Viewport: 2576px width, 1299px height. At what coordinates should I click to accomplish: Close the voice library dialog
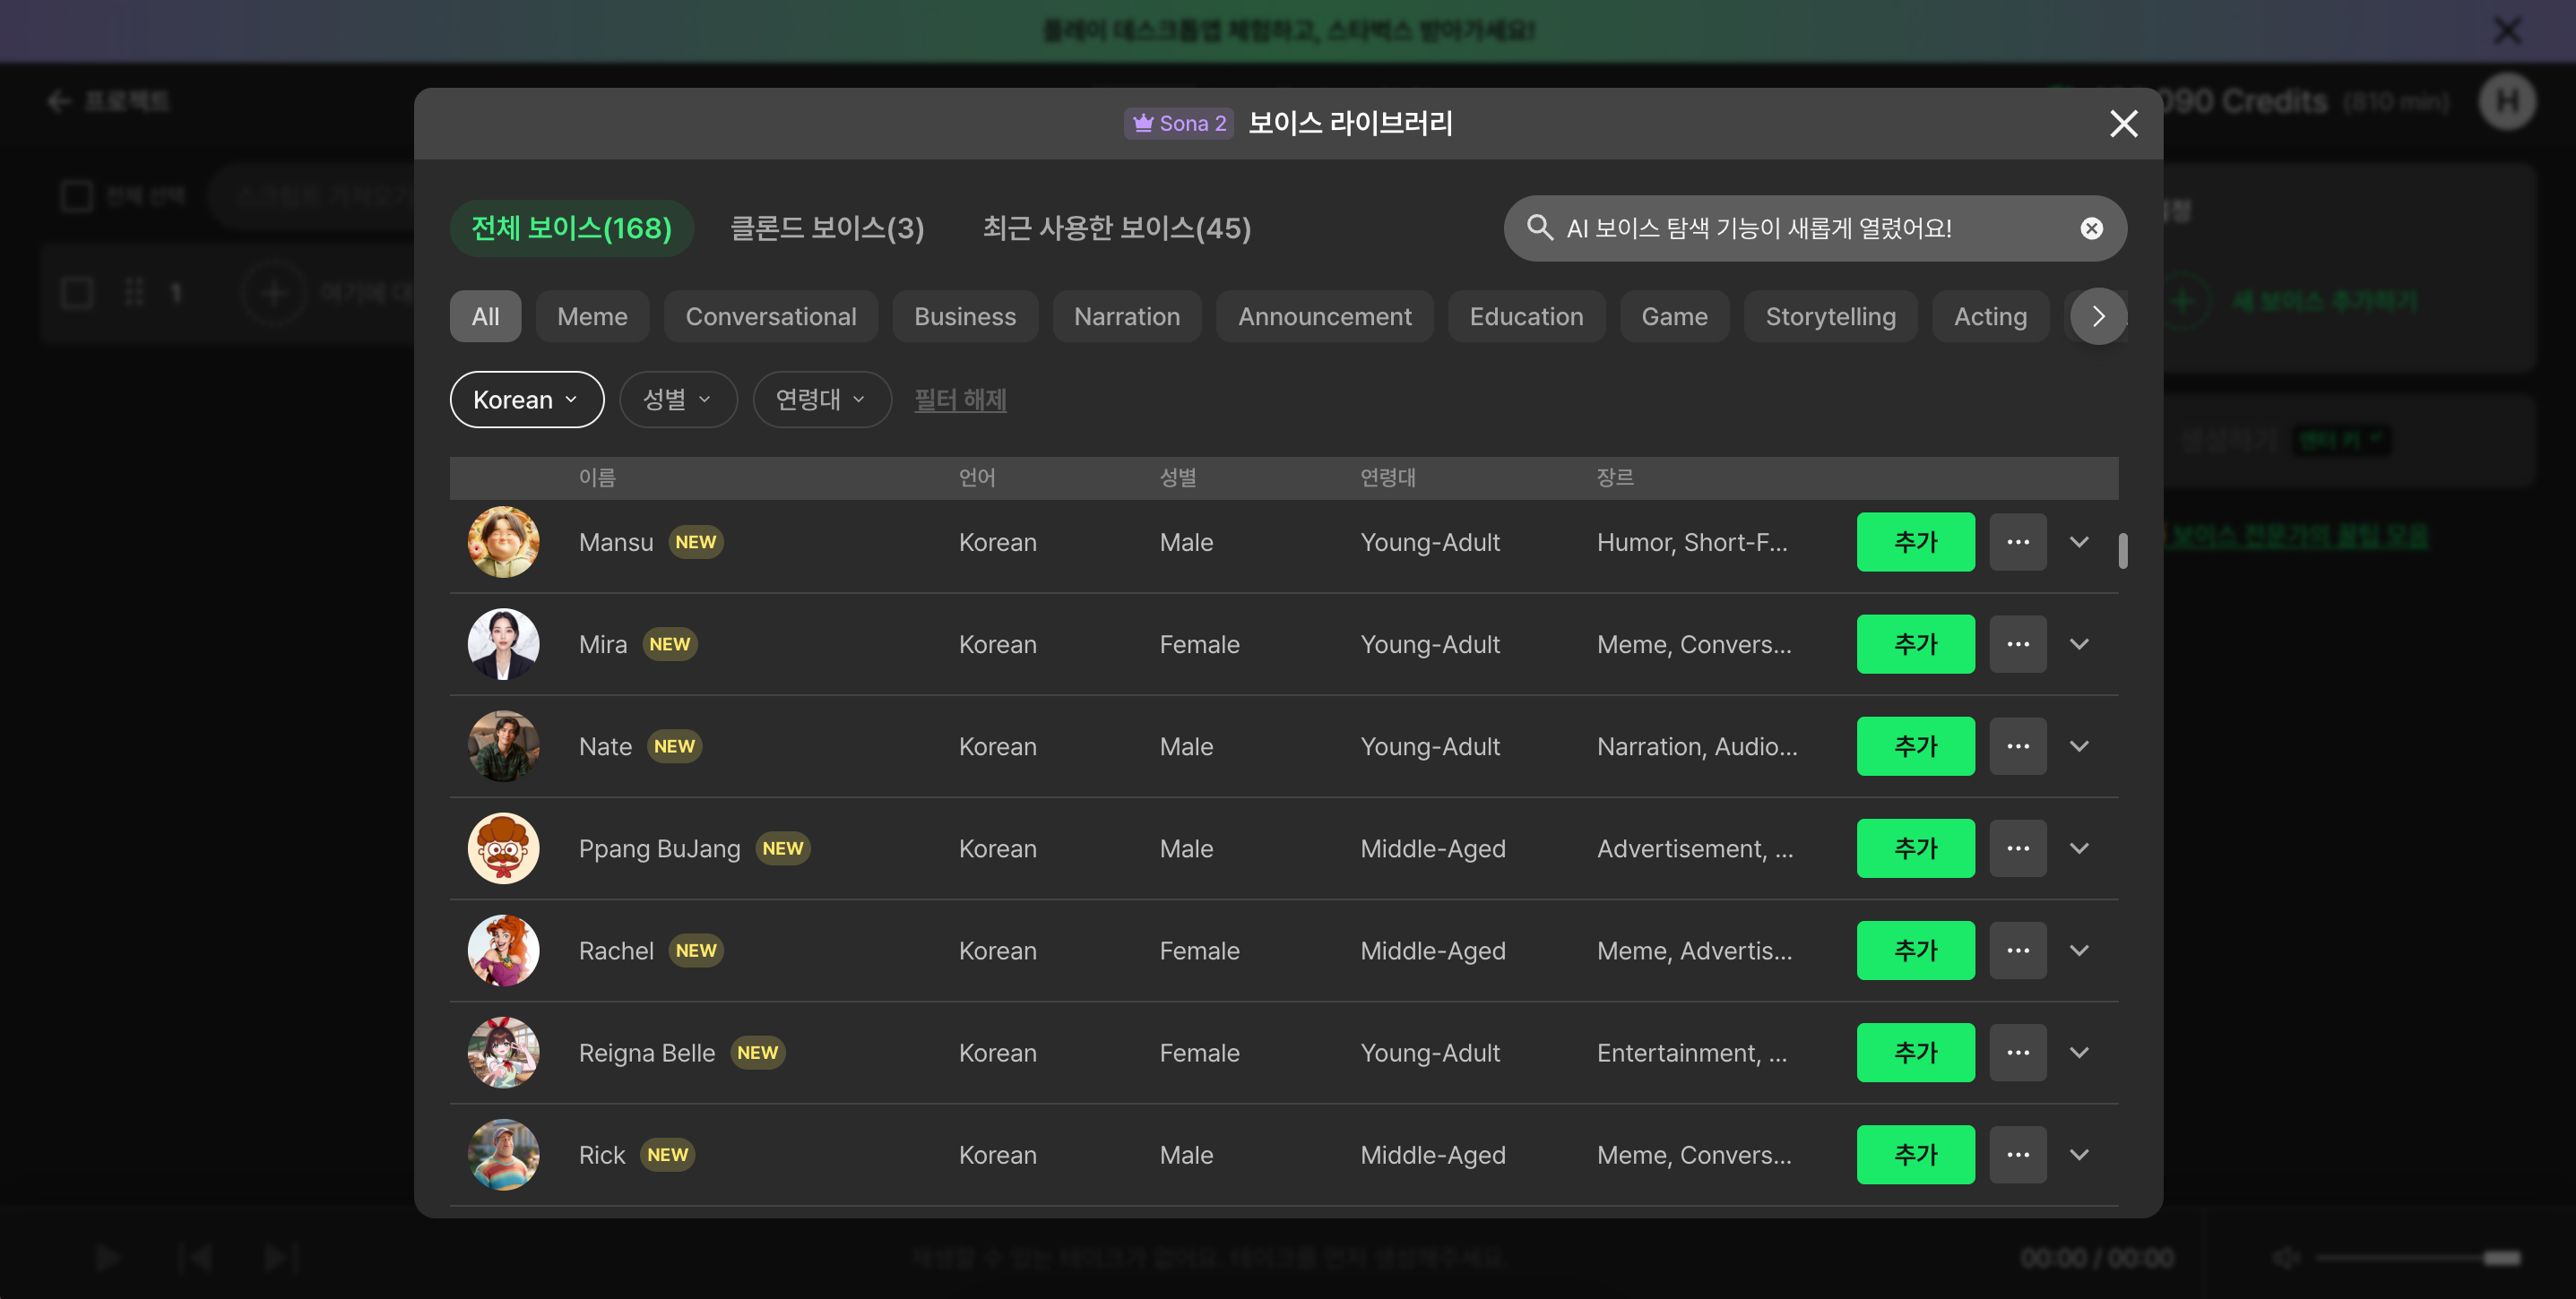2123,124
